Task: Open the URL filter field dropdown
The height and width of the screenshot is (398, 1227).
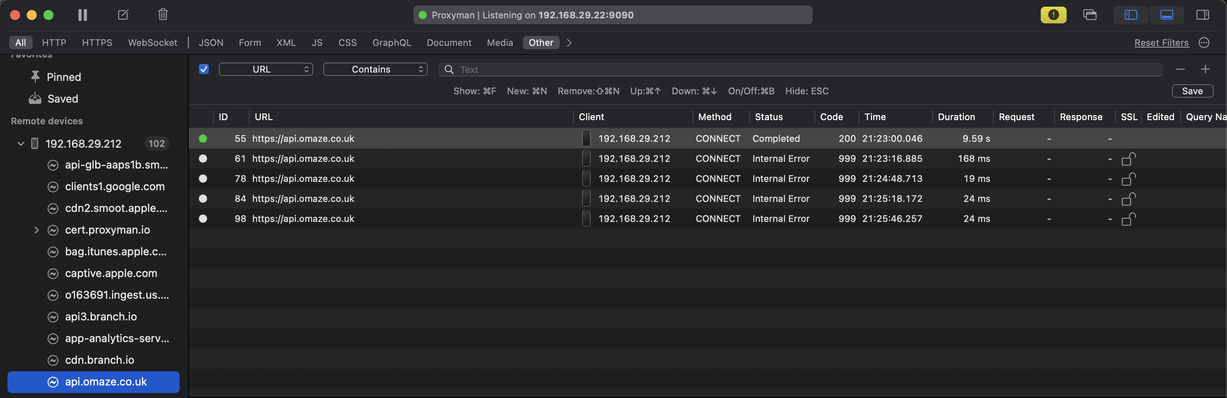Action: pos(266,70)
